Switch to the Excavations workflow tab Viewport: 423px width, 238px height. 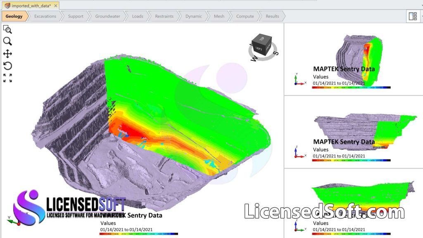(x=45, y=16)
